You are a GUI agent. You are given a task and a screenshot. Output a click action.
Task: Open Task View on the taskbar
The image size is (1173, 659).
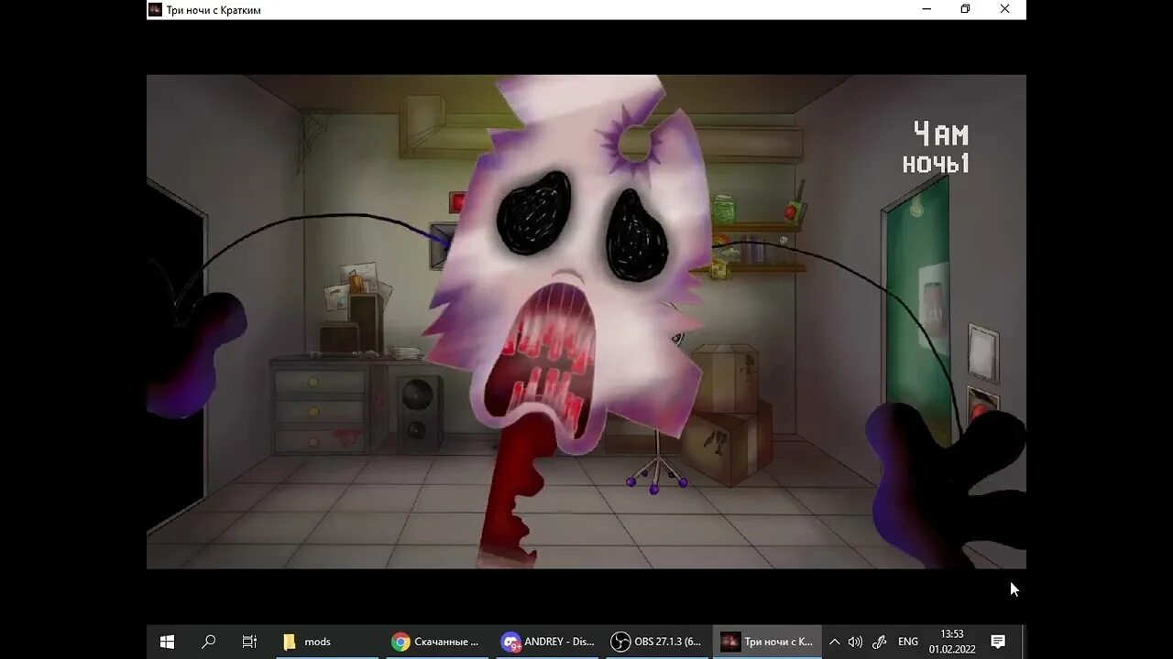click(x=249, y=642)
